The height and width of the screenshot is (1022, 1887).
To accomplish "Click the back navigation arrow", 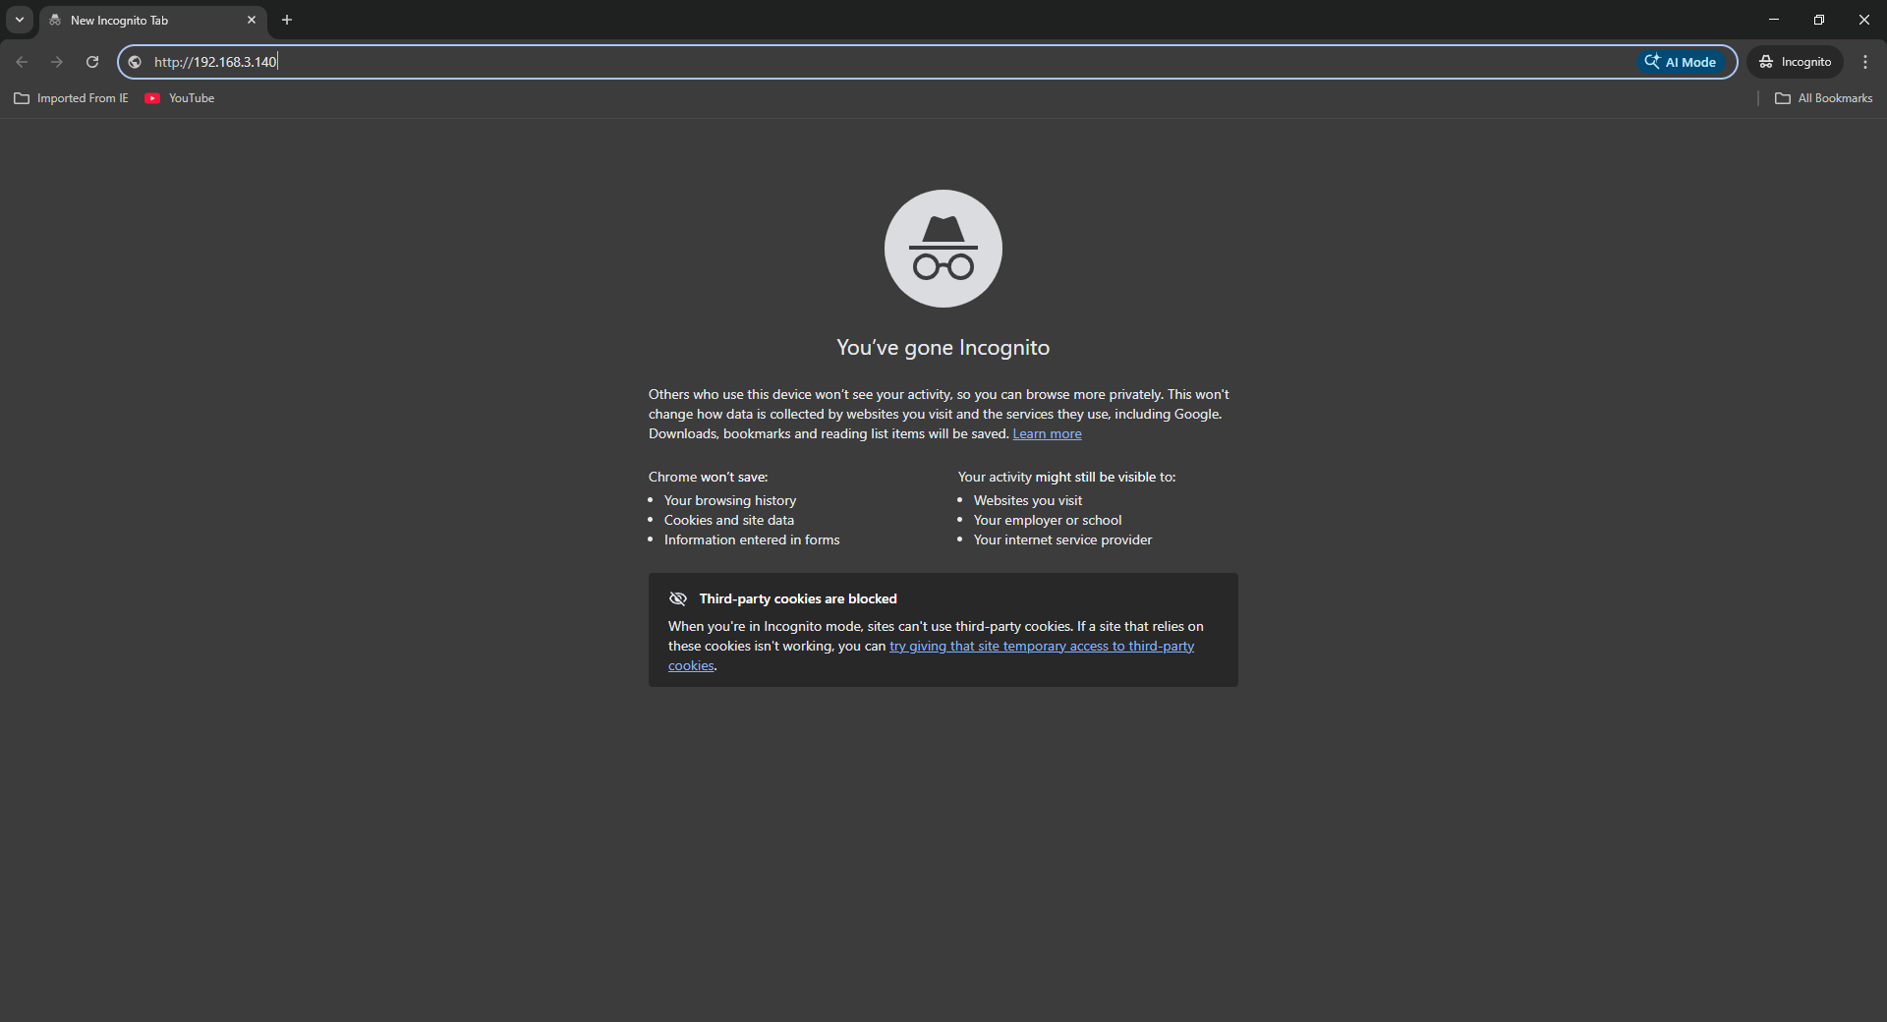I will [x=22, y=62].
